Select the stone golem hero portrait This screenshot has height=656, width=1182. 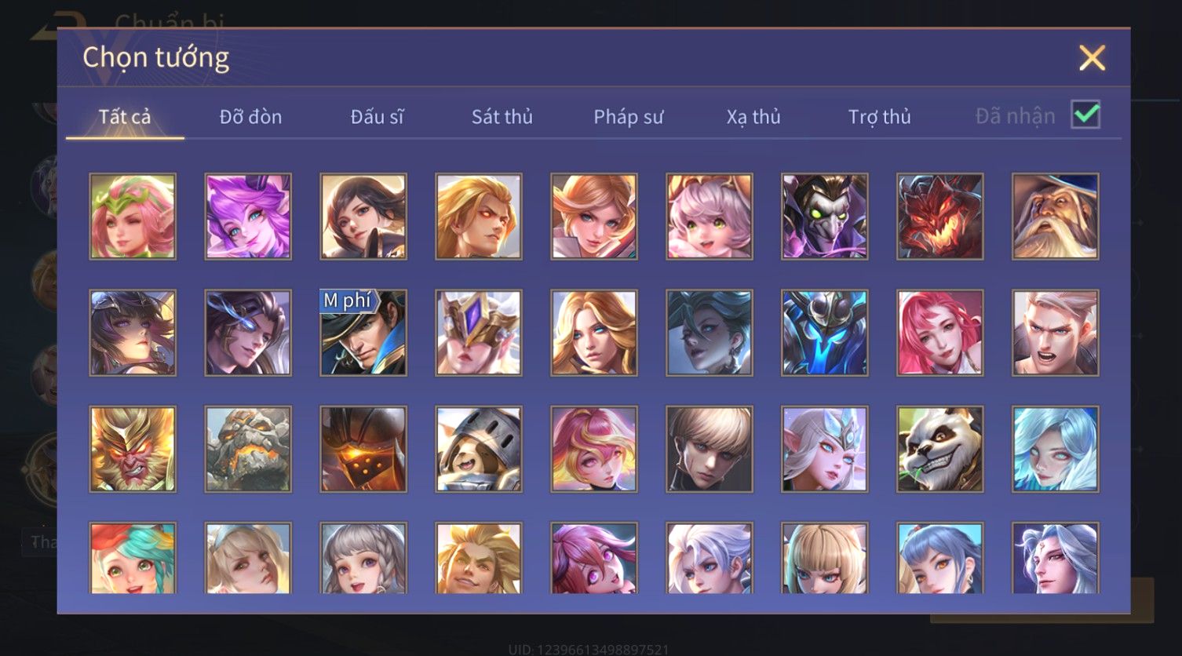248,449
